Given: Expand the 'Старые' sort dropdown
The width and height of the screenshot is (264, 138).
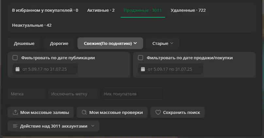Looking at the screenshot, I should coord(163,43).
